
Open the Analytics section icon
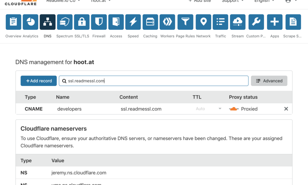point(30,22)
